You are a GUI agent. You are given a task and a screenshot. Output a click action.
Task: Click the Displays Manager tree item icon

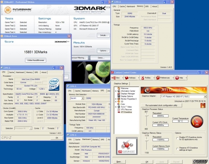[119, 94]
